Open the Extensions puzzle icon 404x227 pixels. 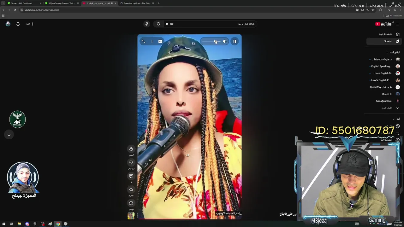point(381,10)
